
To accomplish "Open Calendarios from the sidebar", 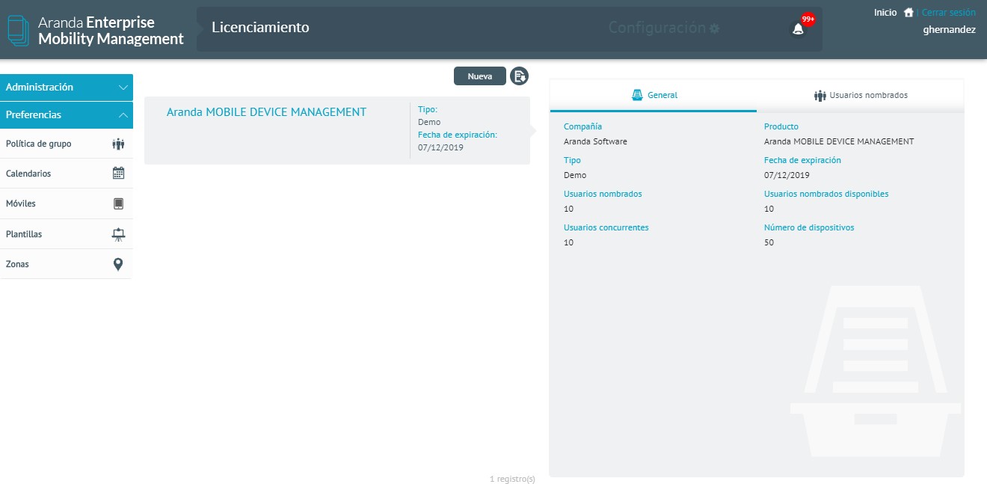I will tap(67, 174).
